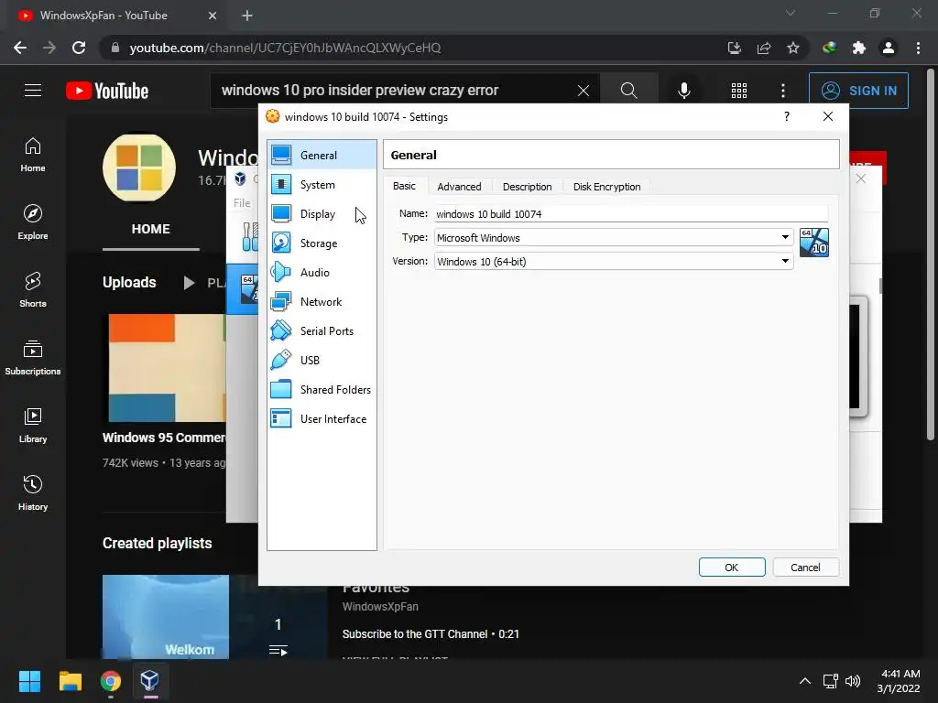Open Serial Ports settings category
938x703 pixels.
(x=322, y=330)
